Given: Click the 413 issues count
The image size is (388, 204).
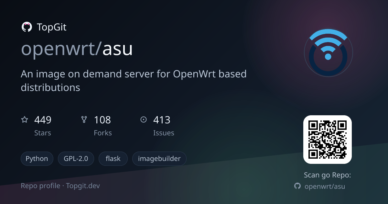Looking at the screenshot, I should click(x=162, y=120).
